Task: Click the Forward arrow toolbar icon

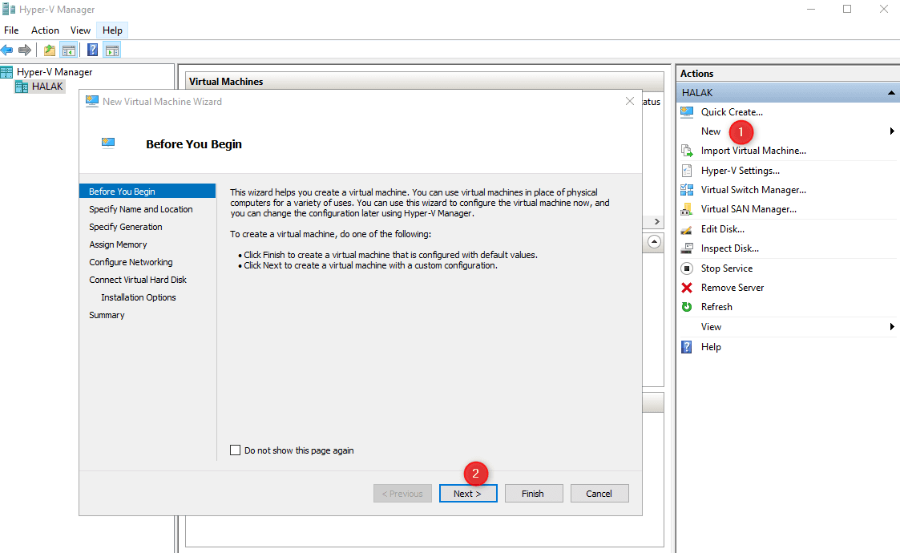Action: pos(25,50)
